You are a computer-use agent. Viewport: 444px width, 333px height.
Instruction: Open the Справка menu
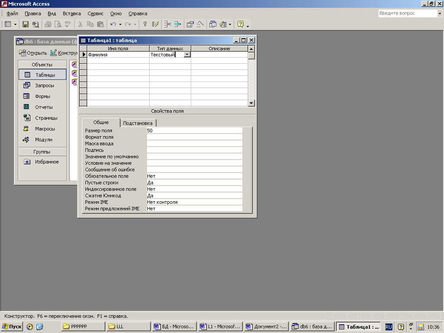[137, 13]
